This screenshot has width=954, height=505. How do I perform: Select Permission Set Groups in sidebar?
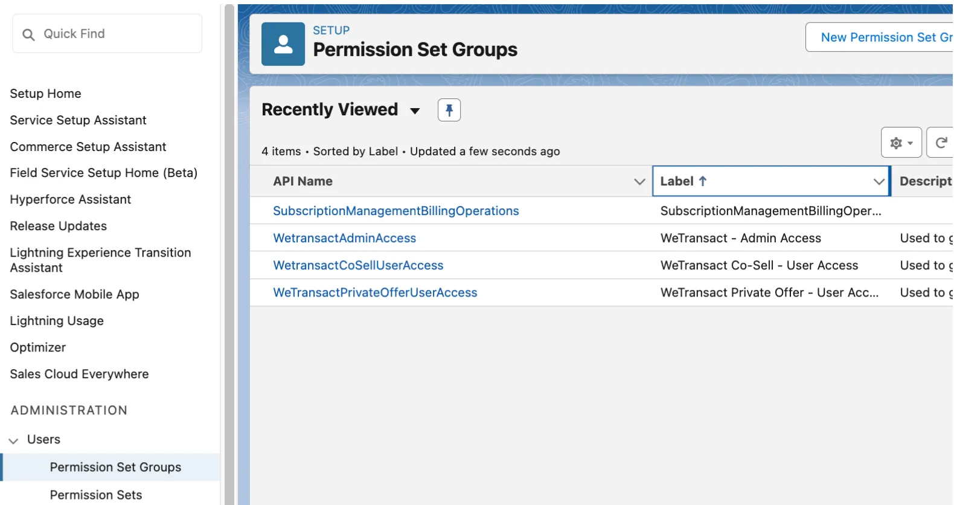[110, 467]
